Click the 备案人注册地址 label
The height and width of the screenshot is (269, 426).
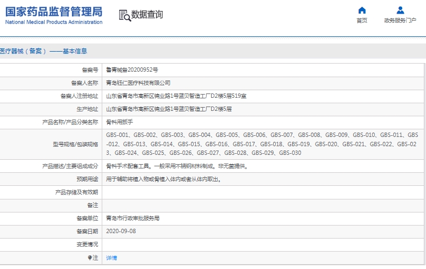[x=79, y=96]
